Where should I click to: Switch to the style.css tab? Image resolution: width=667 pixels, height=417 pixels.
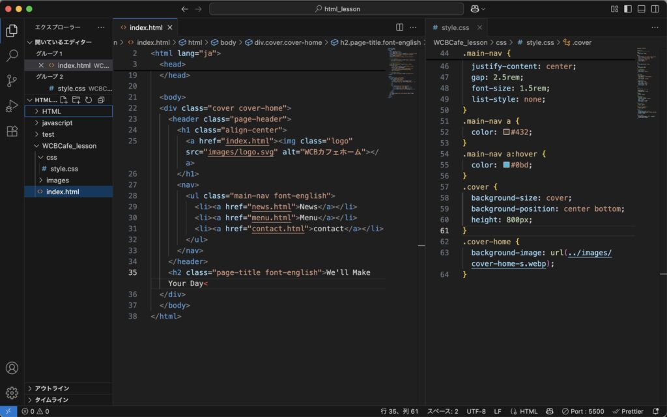pyautogui.click(x=455, y=27)
